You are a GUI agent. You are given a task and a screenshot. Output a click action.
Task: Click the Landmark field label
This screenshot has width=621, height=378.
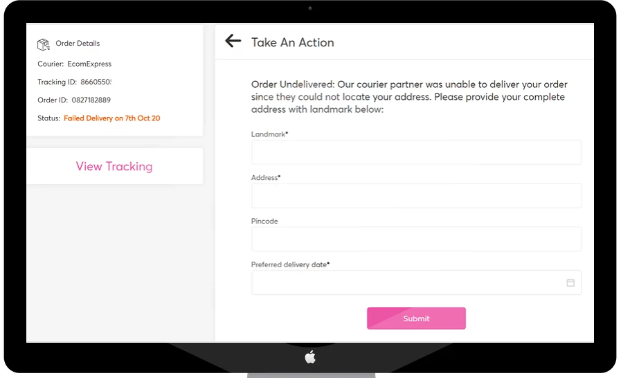click(x=269, y=134)
